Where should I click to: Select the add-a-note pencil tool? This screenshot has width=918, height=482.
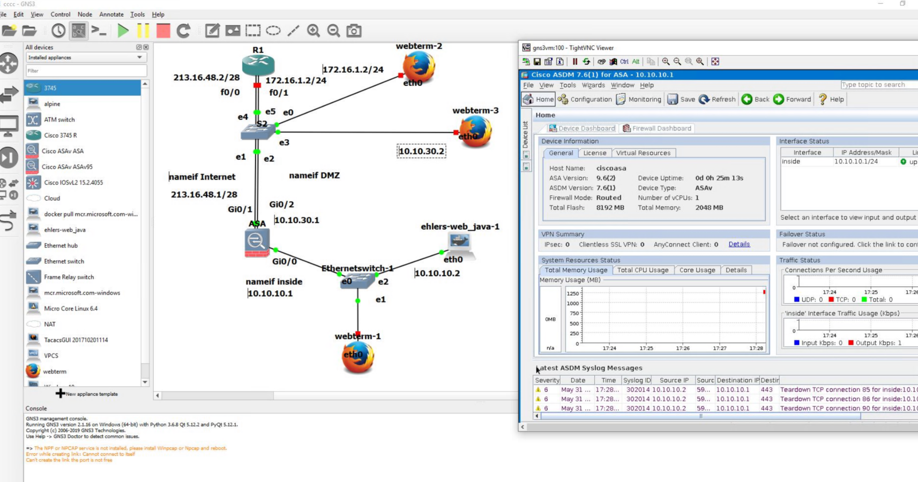click(x=212, y=31)
